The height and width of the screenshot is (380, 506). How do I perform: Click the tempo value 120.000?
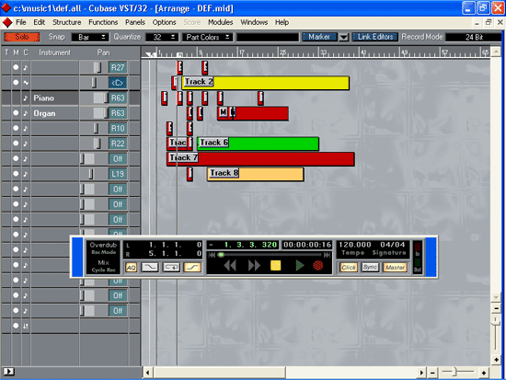tap(354, 245)
